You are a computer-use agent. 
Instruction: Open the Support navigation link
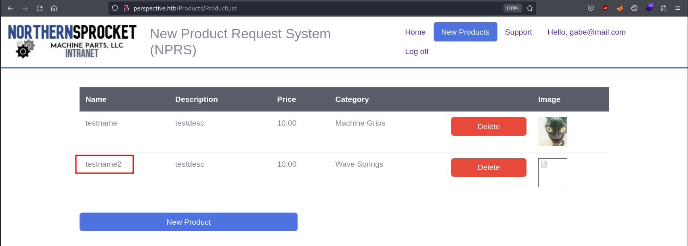518,32
